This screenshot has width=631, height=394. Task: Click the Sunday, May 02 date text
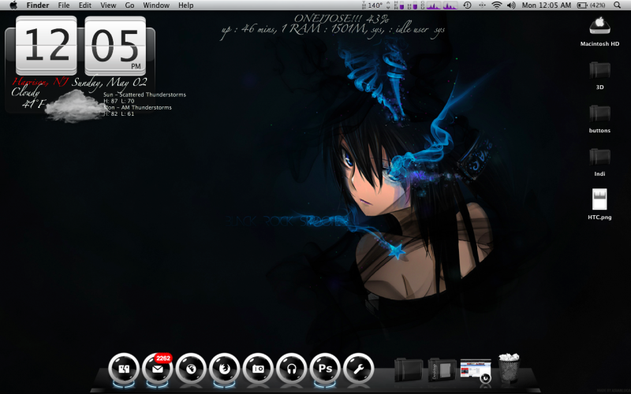(x=110, y=83)
